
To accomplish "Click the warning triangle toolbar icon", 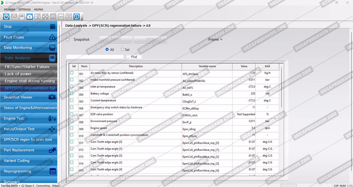I will (x=14, y=17).
